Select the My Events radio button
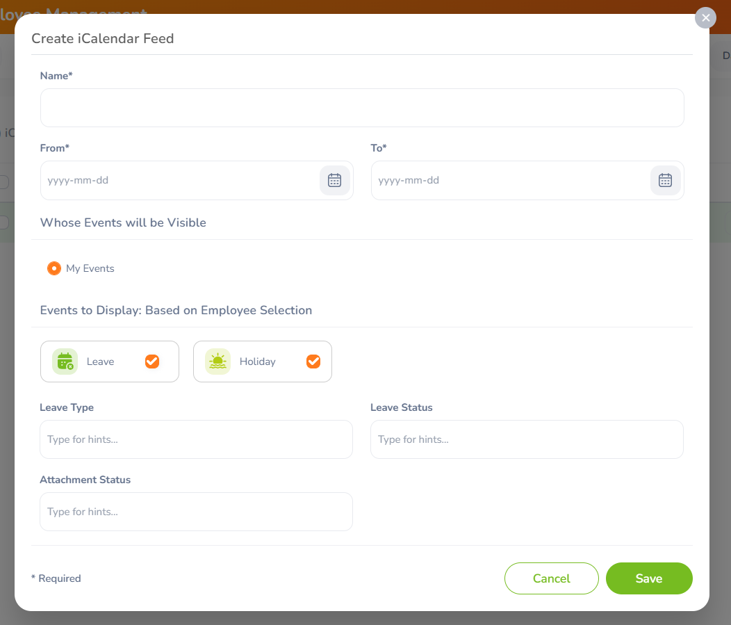Viewport: 731px width, 625px height. coord(54,268)
